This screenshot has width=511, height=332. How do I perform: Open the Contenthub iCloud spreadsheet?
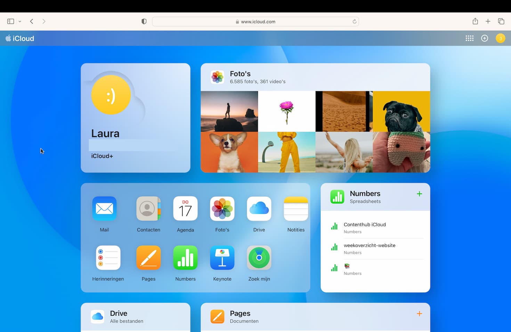click(x=365, y=225)
